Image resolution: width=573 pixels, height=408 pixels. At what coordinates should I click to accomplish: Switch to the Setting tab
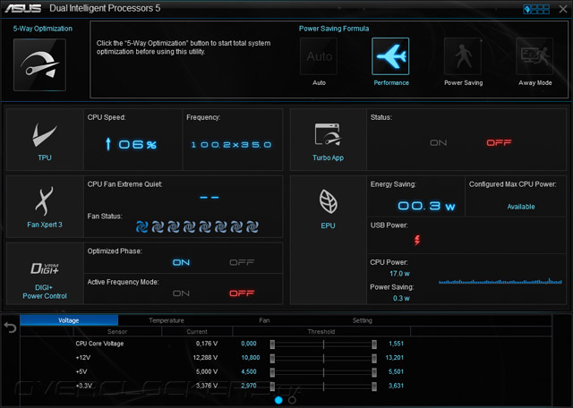362,320
